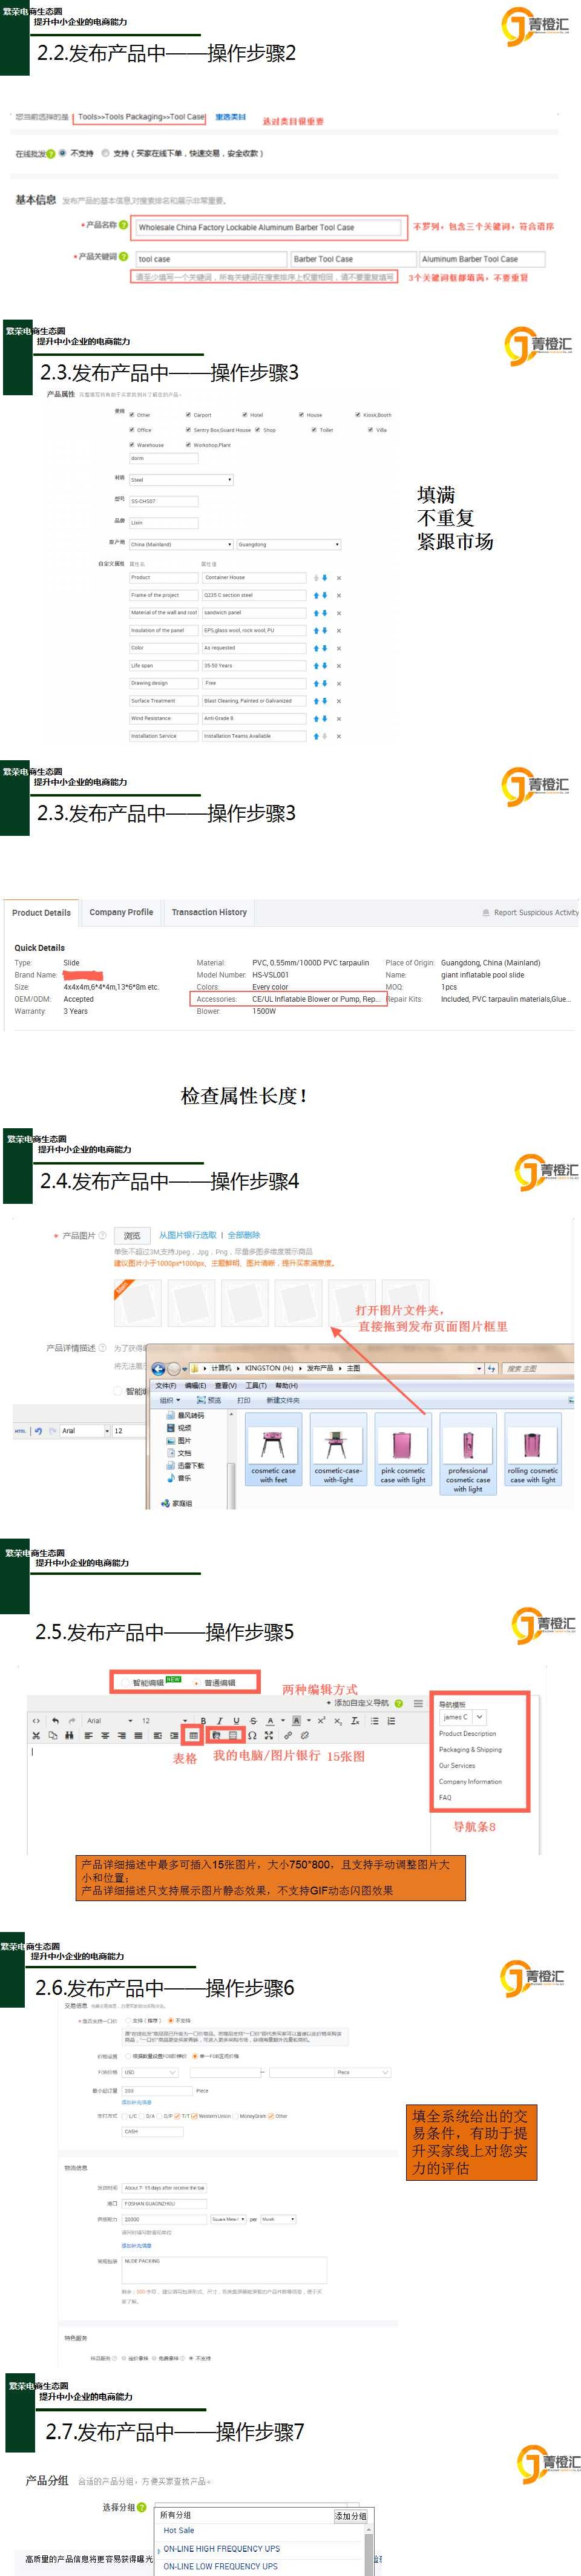Click the Explorer window back arrow button

tap(158, 1368)
